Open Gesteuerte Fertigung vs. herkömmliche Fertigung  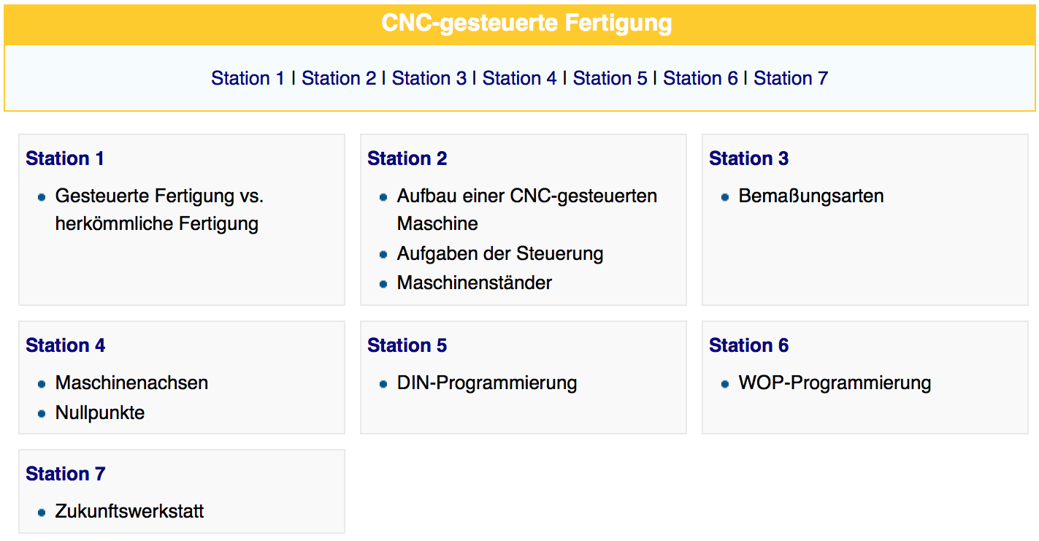159,210
